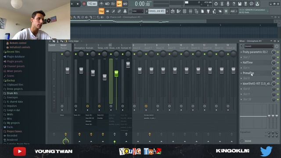
Task: Disable the PrimalTap effect slot LED
Action: 278,73
